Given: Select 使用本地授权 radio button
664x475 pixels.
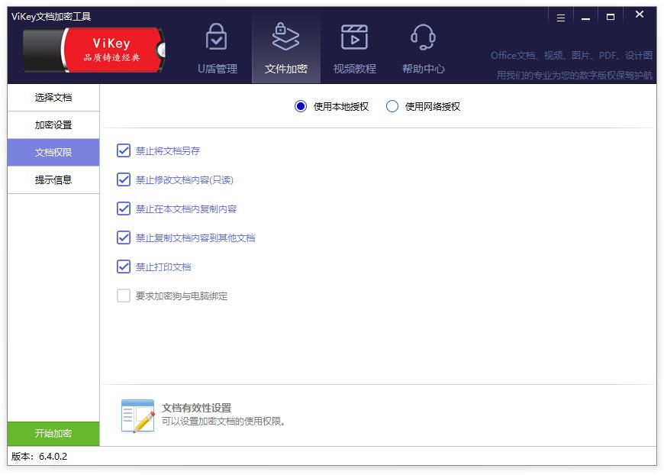Looking at the screenshot, I should 301,106.
